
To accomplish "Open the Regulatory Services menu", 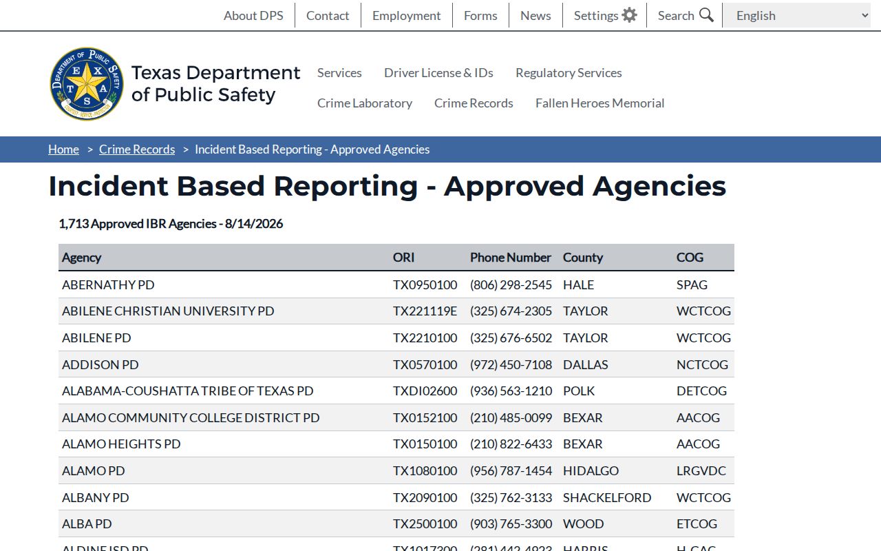I will 569,72.
